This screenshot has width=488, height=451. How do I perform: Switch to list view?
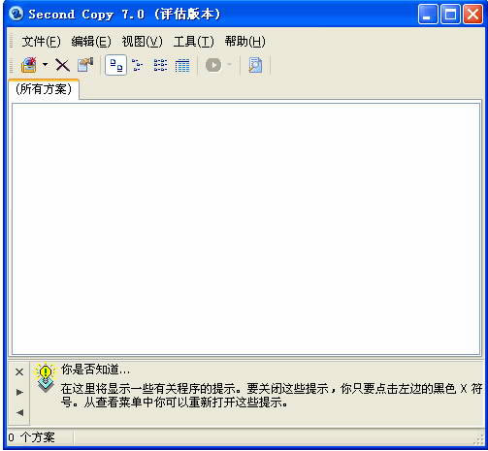(x=160, y=65)
